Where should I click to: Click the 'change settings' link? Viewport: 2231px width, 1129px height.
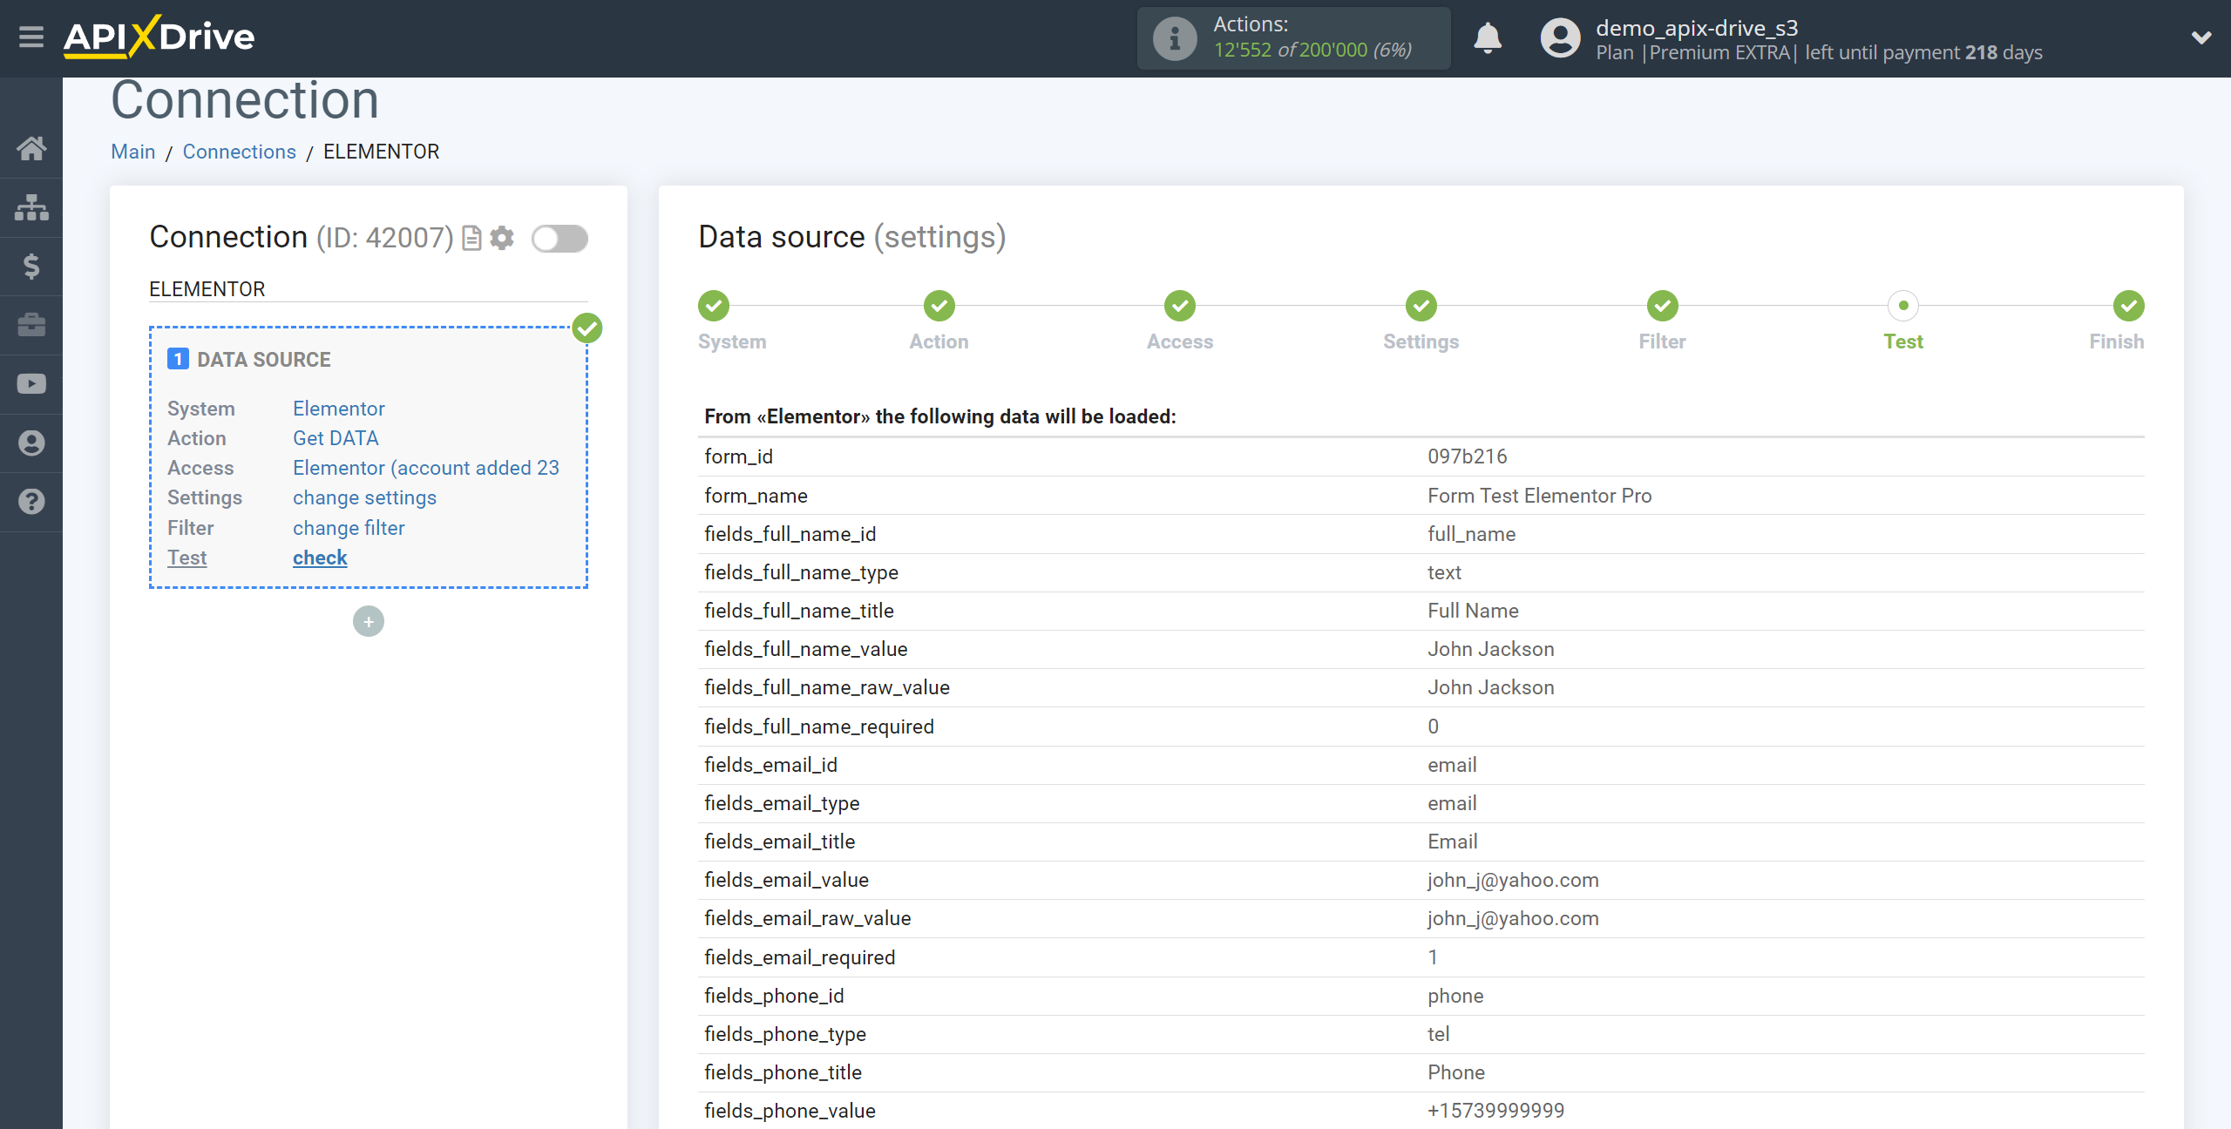pos(364,497)
